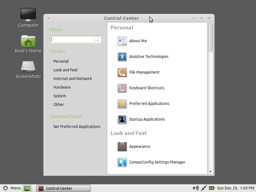Image resolution: width=256 pixels, height=192 pixels.
Task: Select the Look and Feel group
Action: tap(65, 70)
